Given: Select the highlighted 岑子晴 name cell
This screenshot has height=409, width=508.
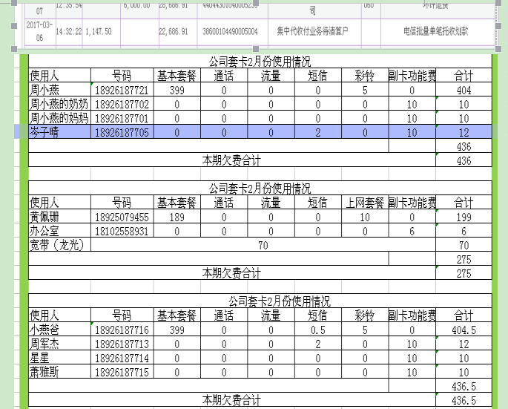Looking at the screenshot, I should coord(59,132).
